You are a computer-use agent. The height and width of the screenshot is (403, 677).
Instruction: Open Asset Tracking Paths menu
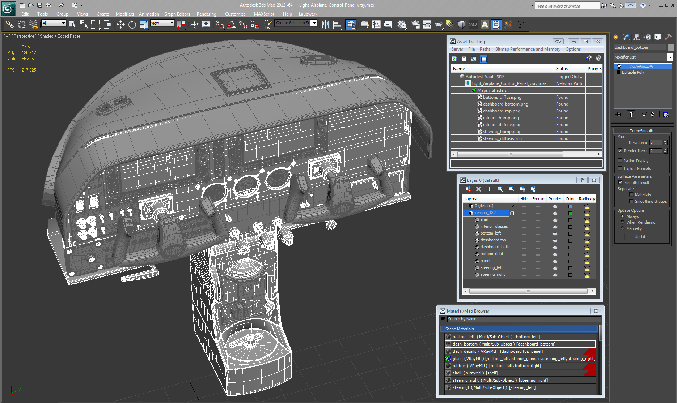pos(485,49)
